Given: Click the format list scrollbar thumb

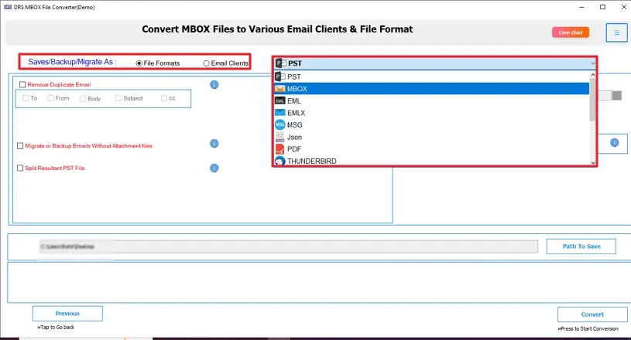Looking at the screenshot, I should [x=592, y=100].
